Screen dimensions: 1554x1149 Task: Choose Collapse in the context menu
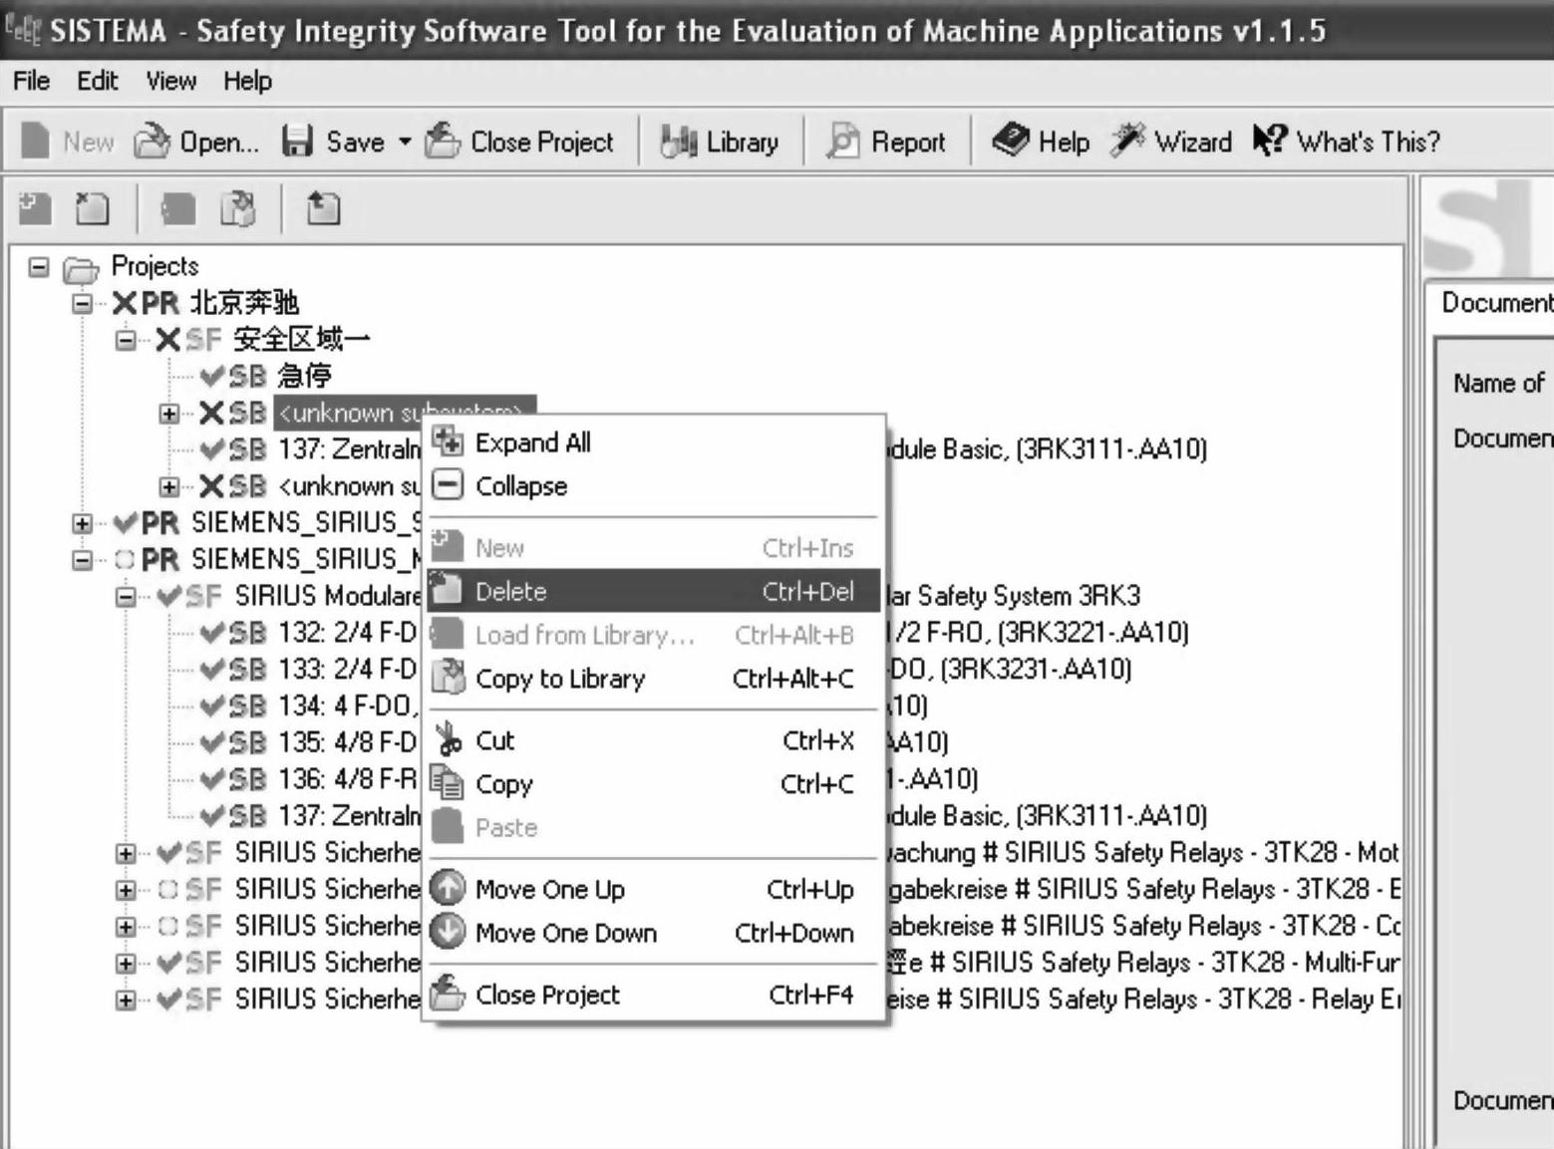pos(653,486)
